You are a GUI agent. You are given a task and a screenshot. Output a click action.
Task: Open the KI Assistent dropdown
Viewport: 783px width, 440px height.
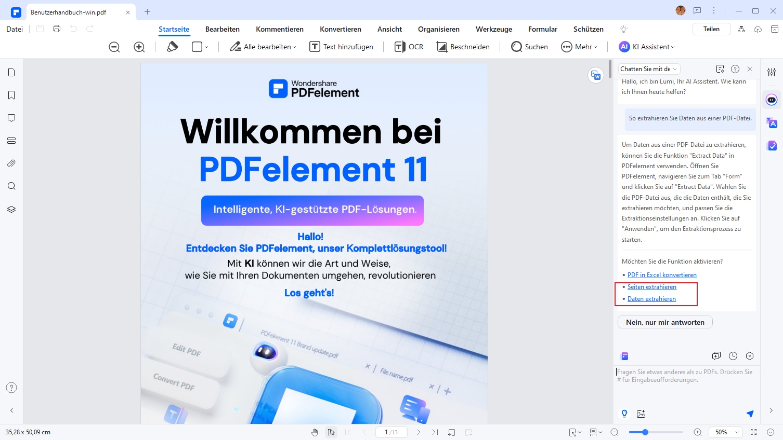(647, 47)
